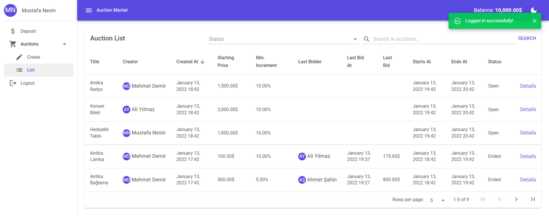Open the Status filter dropdown

tap(283, 39)
